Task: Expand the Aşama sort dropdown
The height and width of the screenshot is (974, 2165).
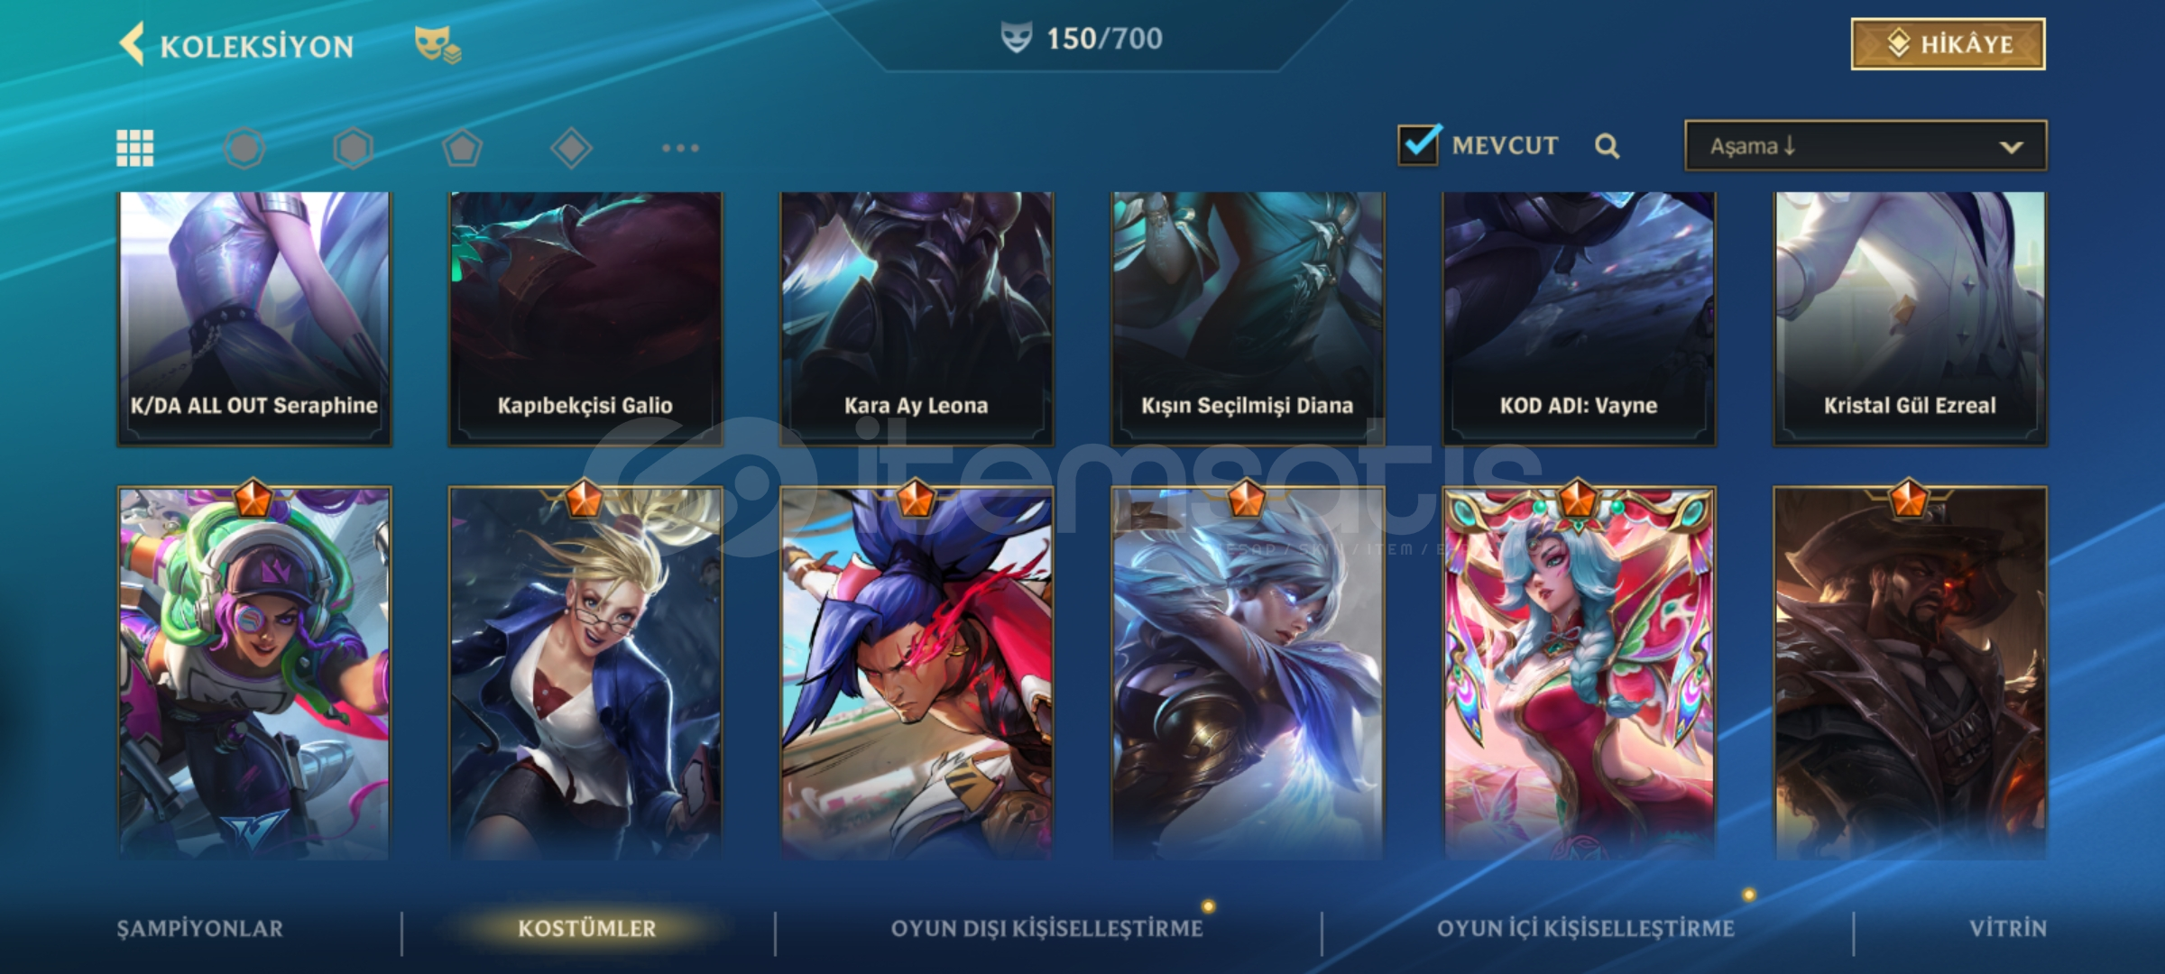Action: click(1866, 145)
